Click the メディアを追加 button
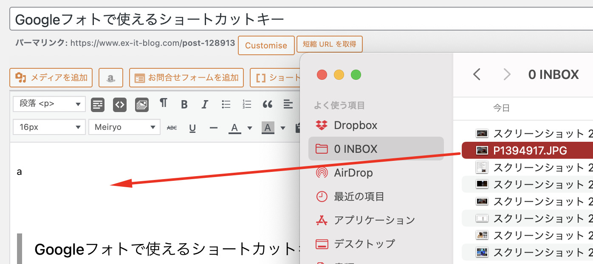The width and height of the screenshot is (593, 264). [x=51, y=78]
